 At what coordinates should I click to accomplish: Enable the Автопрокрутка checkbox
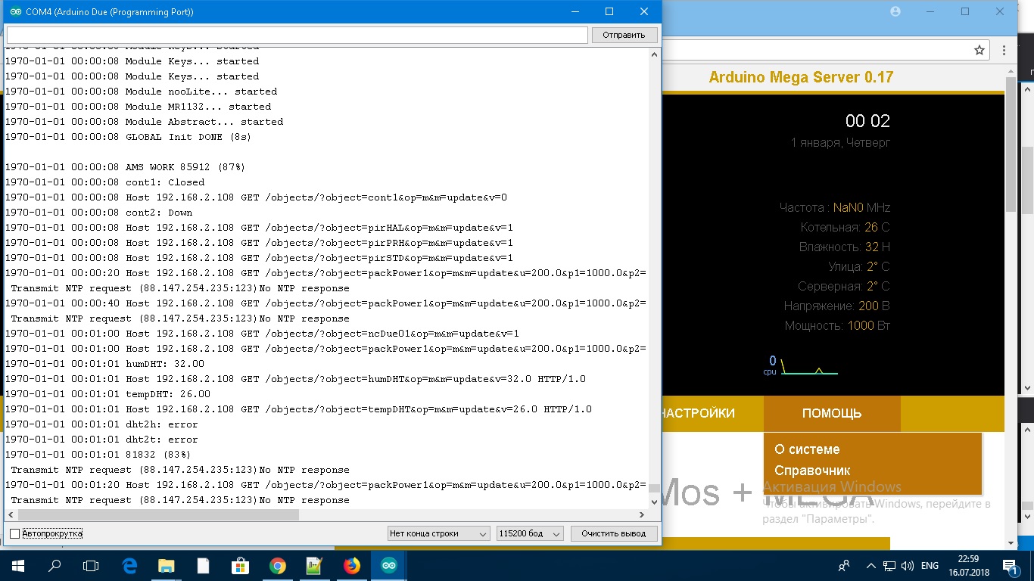click(x=14, y=533)
